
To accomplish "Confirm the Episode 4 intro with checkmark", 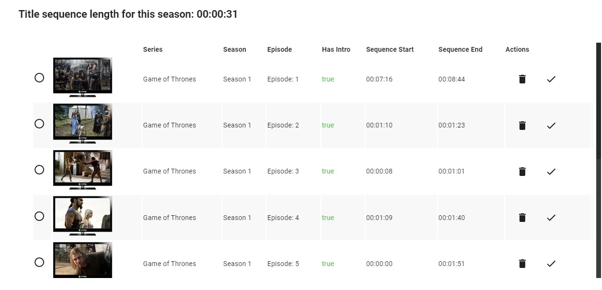I will pyautogui.click(x=551, y=218).
